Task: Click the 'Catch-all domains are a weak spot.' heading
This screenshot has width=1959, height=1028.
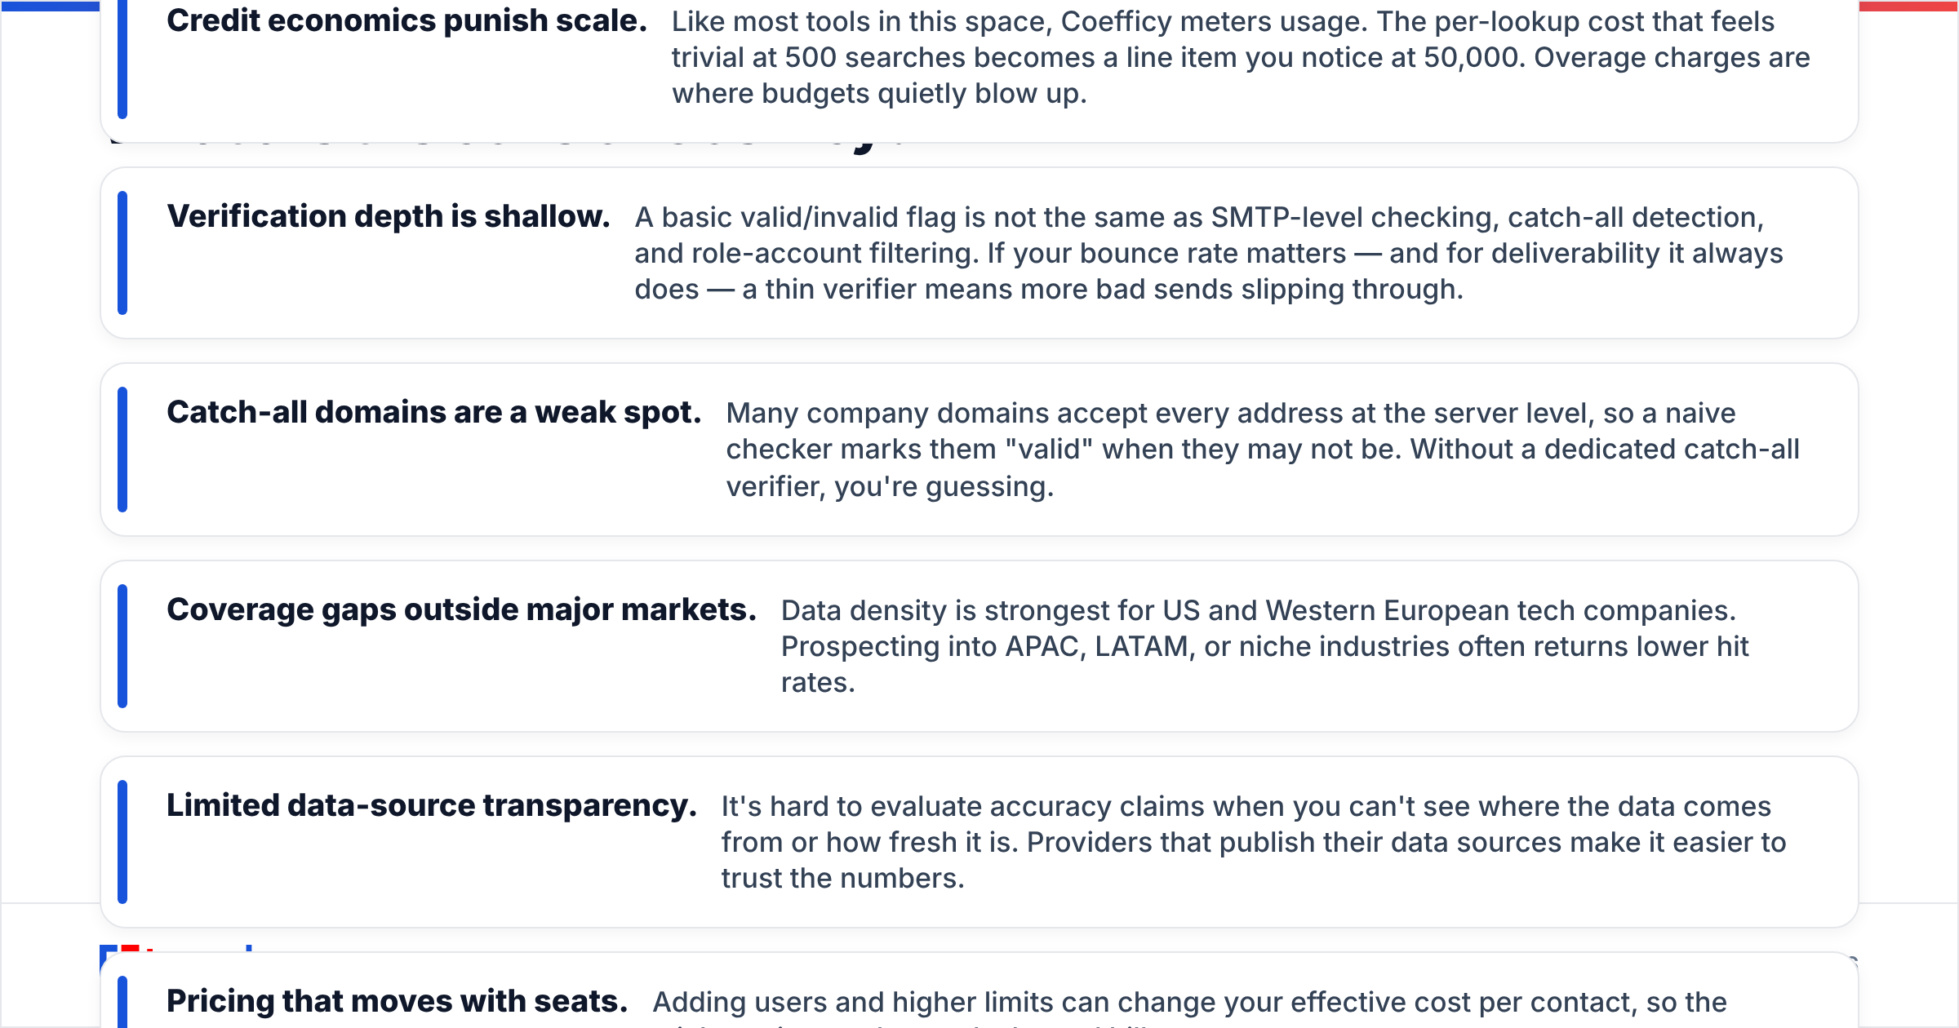Action: 434,413
